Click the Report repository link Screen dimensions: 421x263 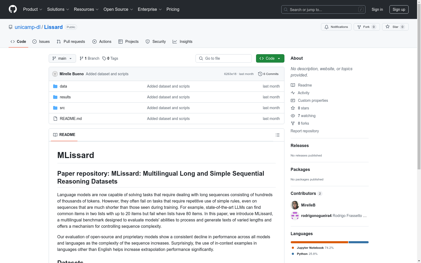click(305, 131)
